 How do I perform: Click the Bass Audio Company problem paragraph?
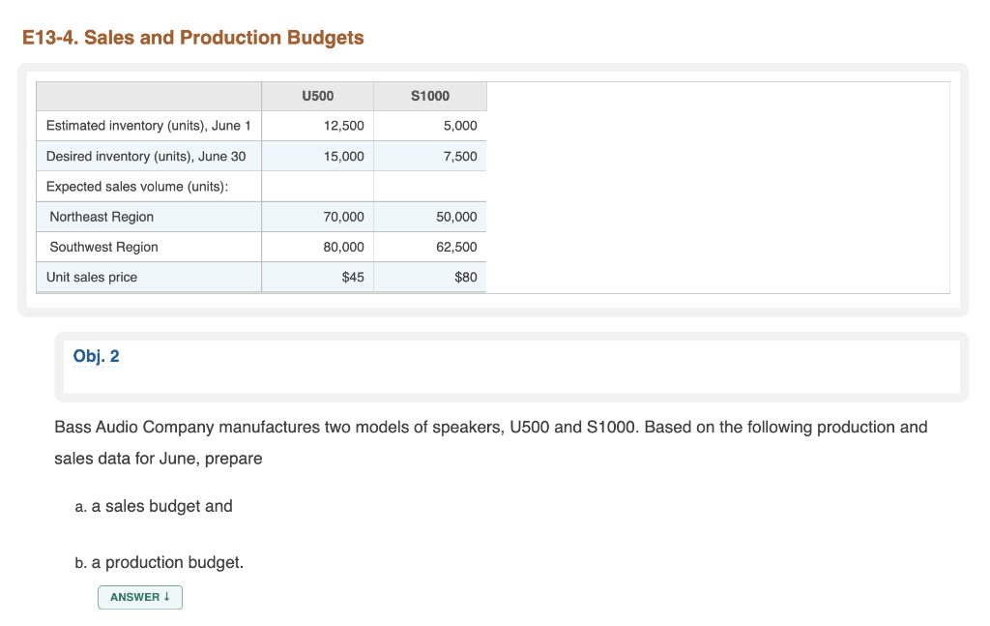(x=490, y=442)
